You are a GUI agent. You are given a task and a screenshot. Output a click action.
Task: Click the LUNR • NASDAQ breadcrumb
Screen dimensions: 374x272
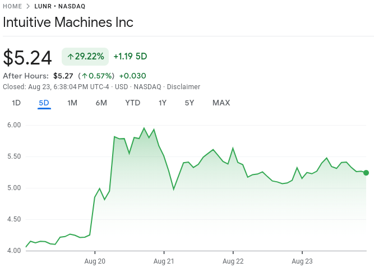(59, 6)
